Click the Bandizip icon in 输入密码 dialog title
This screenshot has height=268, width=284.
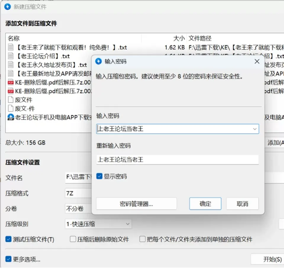click(99, 62)
